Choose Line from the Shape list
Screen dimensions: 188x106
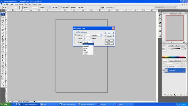88,50
